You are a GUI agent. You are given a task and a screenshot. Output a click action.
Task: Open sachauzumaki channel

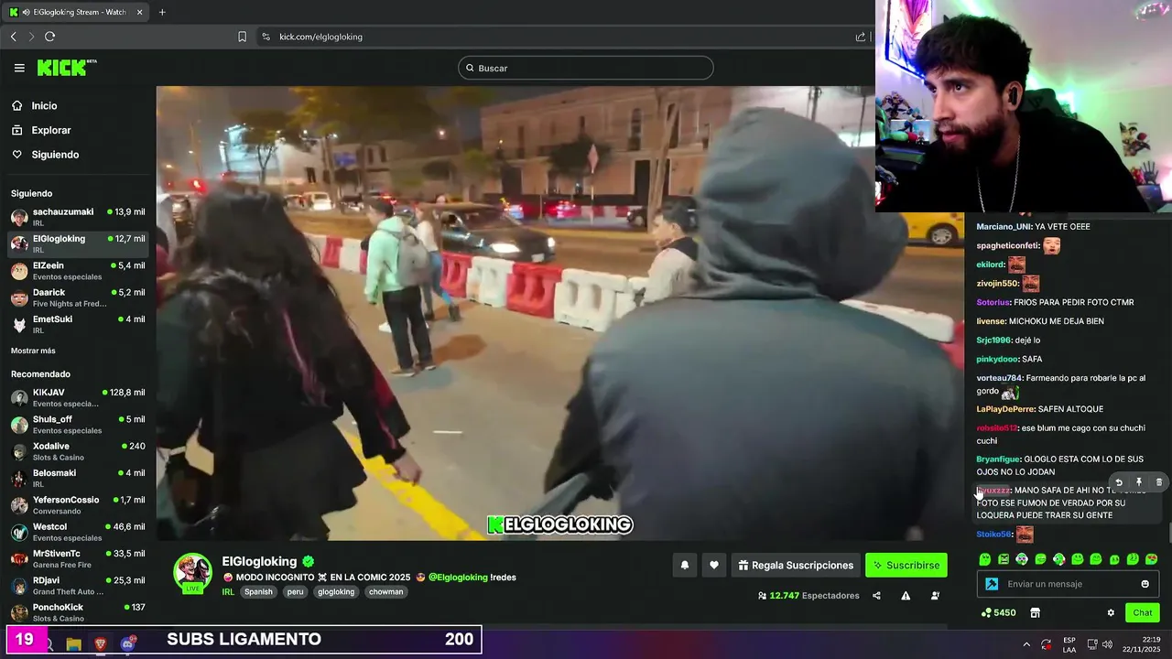78,217
